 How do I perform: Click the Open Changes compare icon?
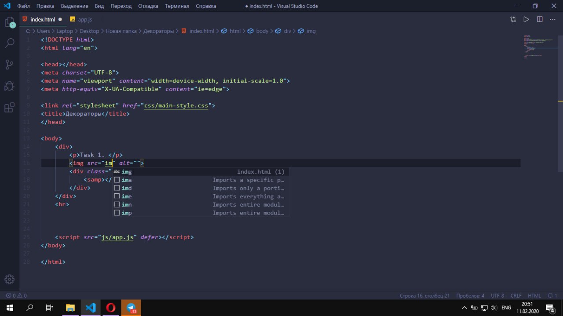pyautogui.click(x=513, y=19)
